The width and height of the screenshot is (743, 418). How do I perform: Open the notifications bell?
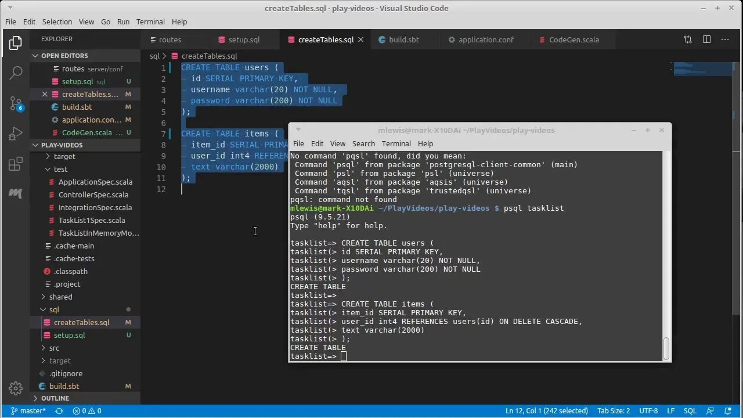(x=728, y=410)
